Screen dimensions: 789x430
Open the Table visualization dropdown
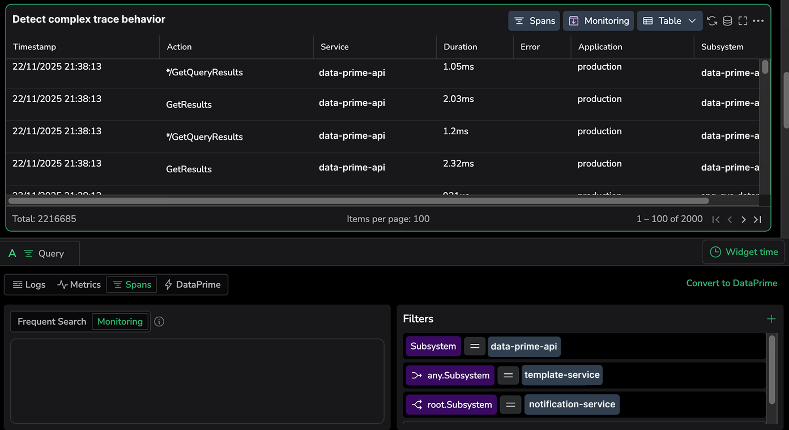click(x=669, y=21)
